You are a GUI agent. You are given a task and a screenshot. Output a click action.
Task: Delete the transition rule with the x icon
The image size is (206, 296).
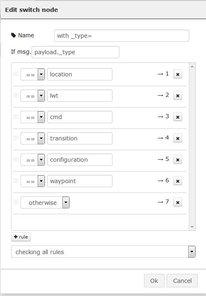(178, 138)
